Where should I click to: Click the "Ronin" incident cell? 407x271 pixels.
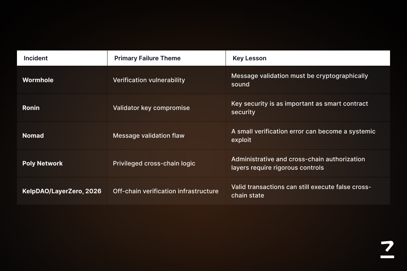click(x=62, y=108)
